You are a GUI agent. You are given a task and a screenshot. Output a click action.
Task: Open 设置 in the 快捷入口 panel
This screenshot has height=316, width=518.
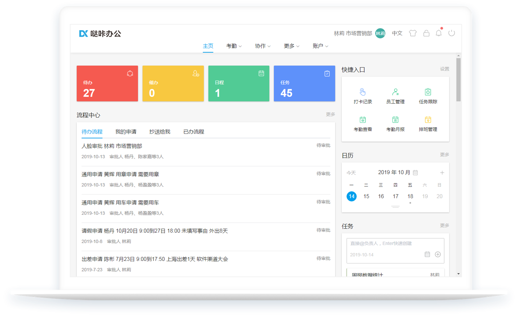click(x=445, y=69)
